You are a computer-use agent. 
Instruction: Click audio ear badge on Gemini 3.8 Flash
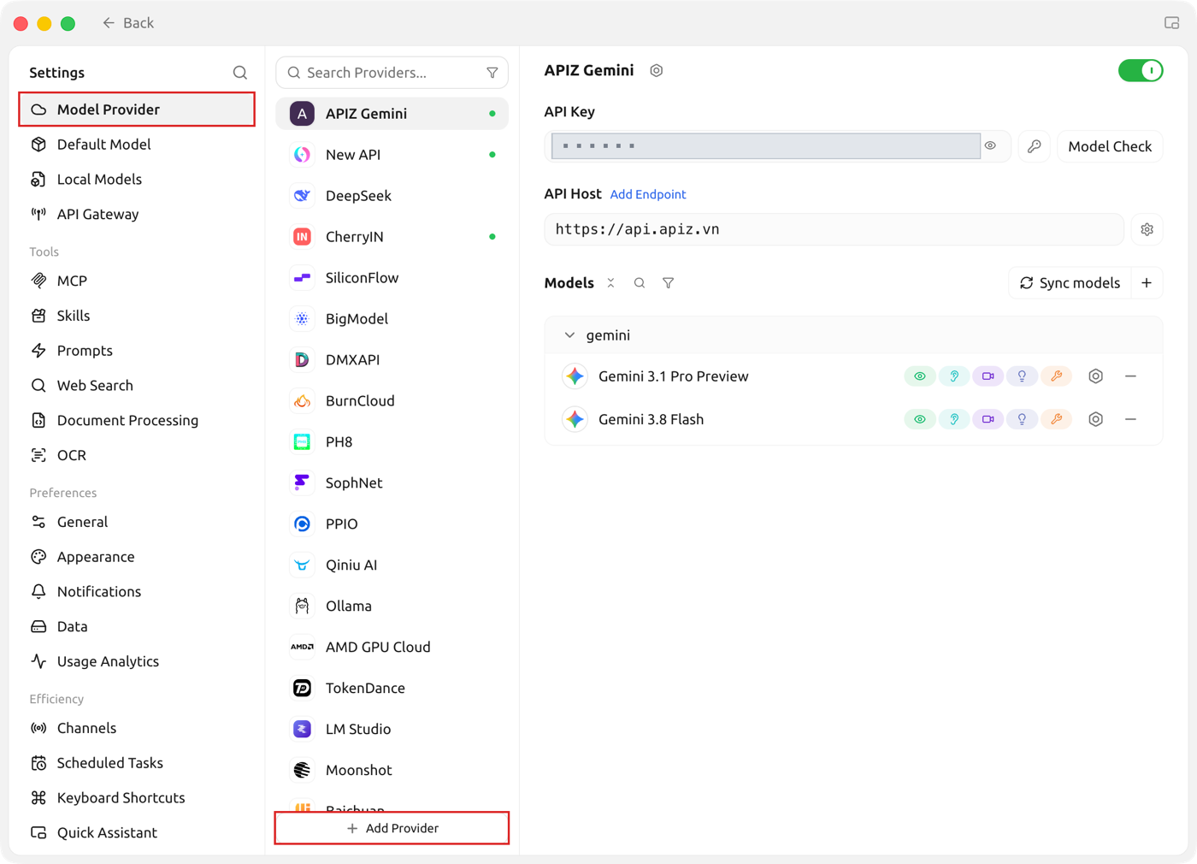pyautogui.click(x=954, y=419)
